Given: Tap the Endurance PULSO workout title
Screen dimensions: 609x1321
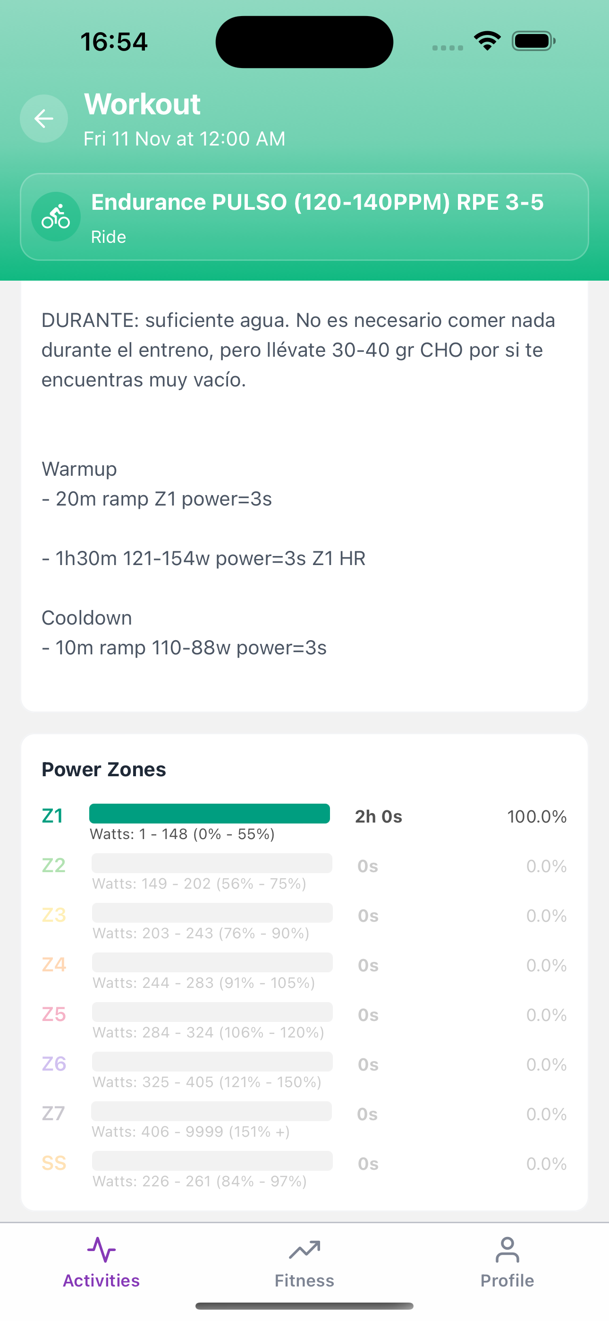Looking at the screenshot, I should coord(317,202).
